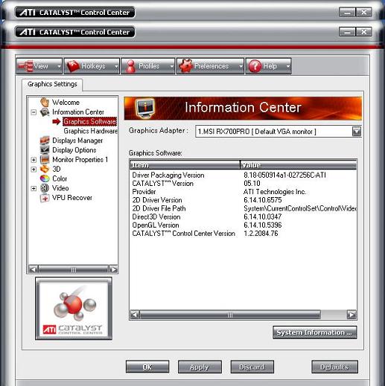Minimize the front Catalyst Control Center window
Screen dimensions: 385x386
click(x=347, y=32)
